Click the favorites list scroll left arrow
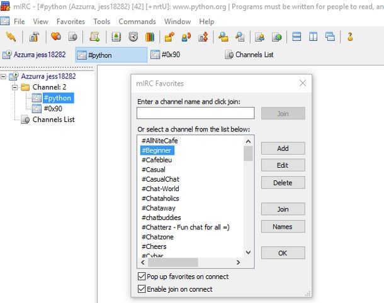This screenshot has height=303, width=384. [143, 263]
